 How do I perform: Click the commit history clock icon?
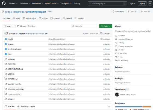(x=101, y=33)
